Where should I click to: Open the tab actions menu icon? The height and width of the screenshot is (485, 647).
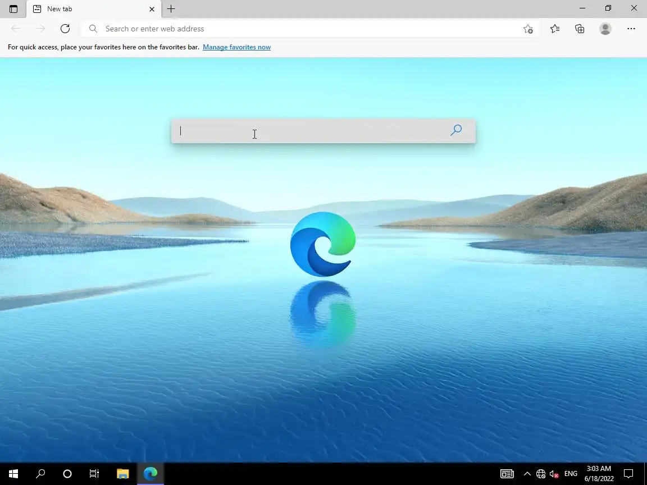pyautogui.click(x=13, y=8)
